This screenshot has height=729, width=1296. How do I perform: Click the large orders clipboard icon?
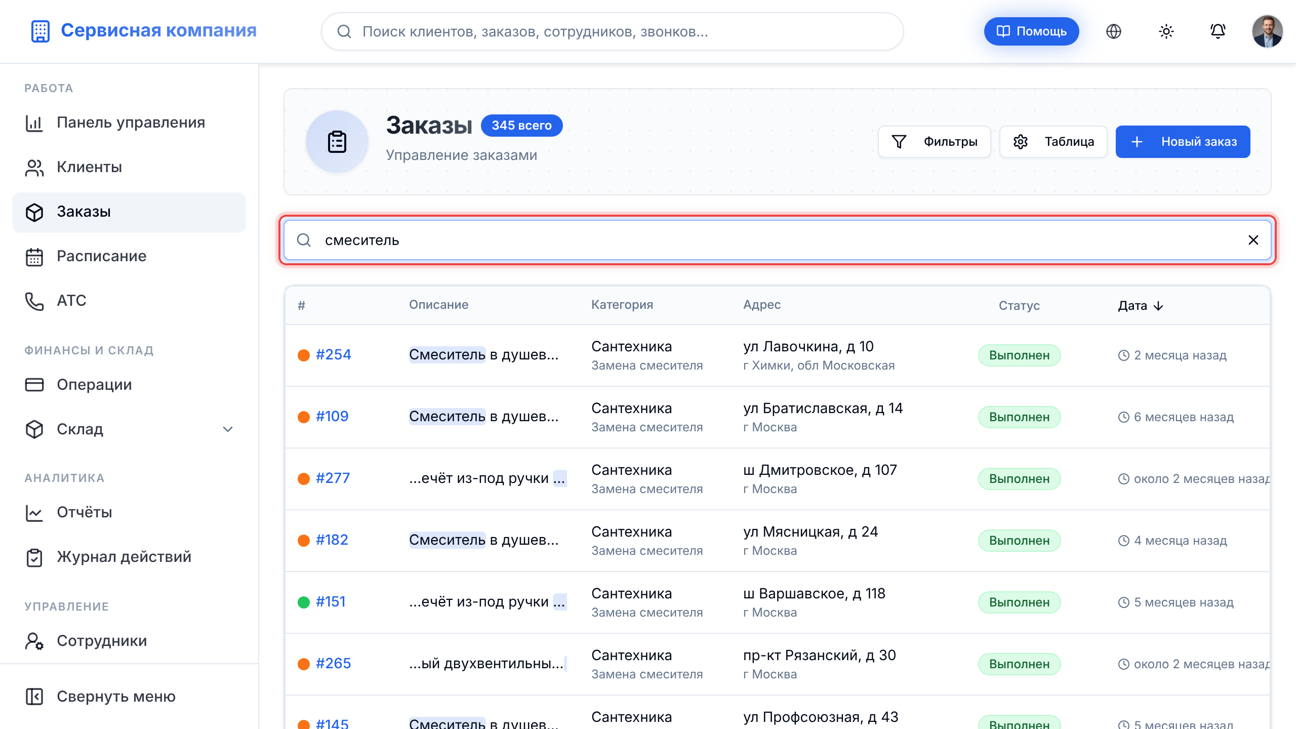(337, 142)
